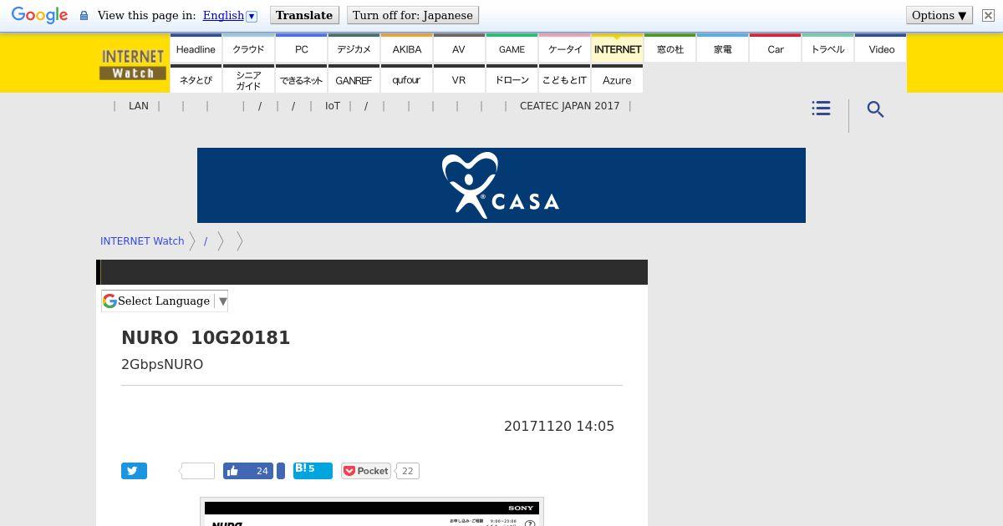
Task: Open the トラベル tab
Action: click(828, 48)
